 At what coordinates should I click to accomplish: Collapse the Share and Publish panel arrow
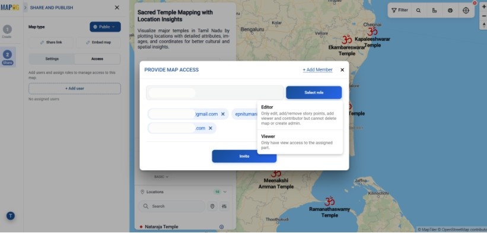click(x=25, y=8)
